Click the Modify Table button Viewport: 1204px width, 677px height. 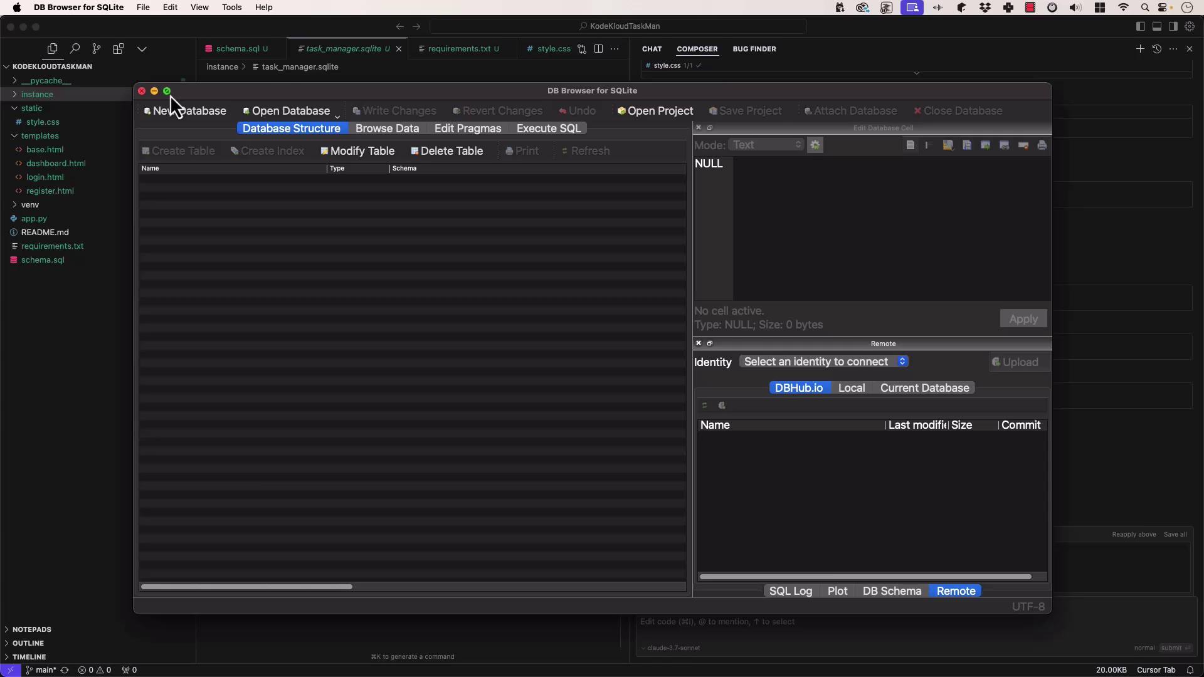(357, 151)
